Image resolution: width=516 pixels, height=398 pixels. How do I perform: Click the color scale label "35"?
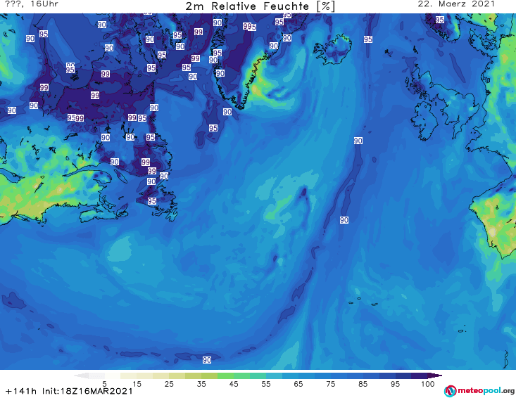(x=201, y=384)
